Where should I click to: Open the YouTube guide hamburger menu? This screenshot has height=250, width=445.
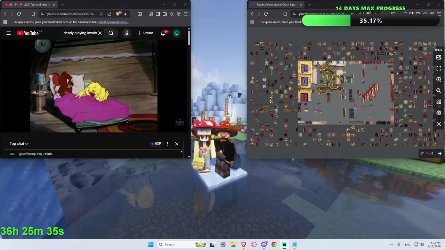[x=8, y=33]
